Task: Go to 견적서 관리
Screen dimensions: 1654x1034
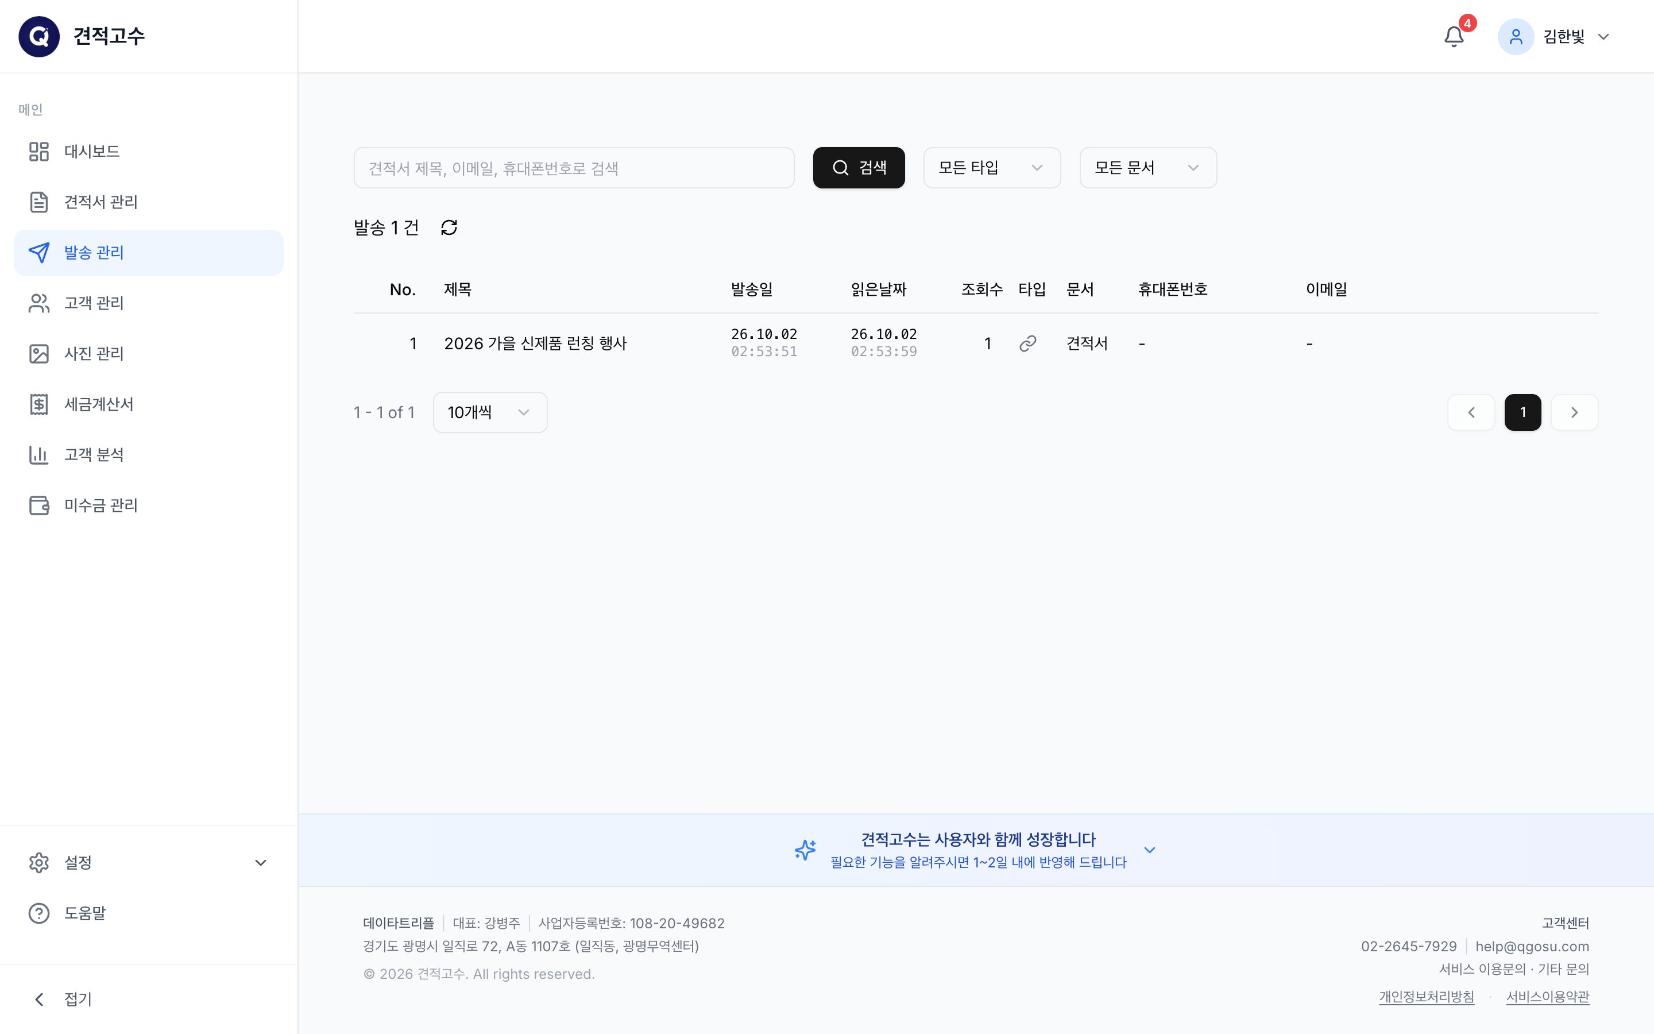Action: click(x=148, y=202)
